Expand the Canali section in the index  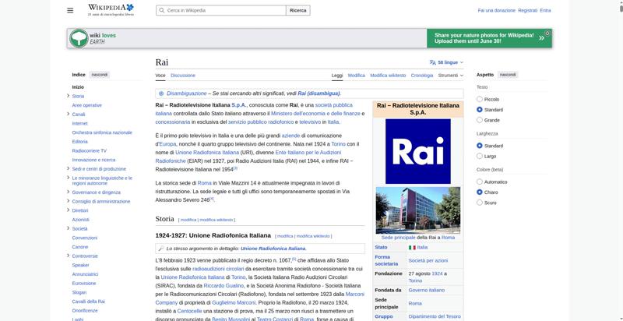[x=69, y=114]
